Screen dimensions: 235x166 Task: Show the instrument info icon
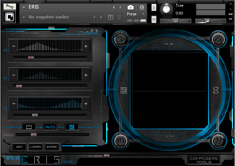point(142,7)
